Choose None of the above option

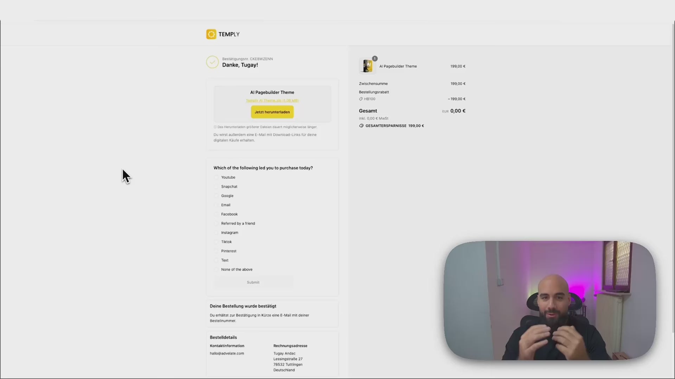click(216, 270)
